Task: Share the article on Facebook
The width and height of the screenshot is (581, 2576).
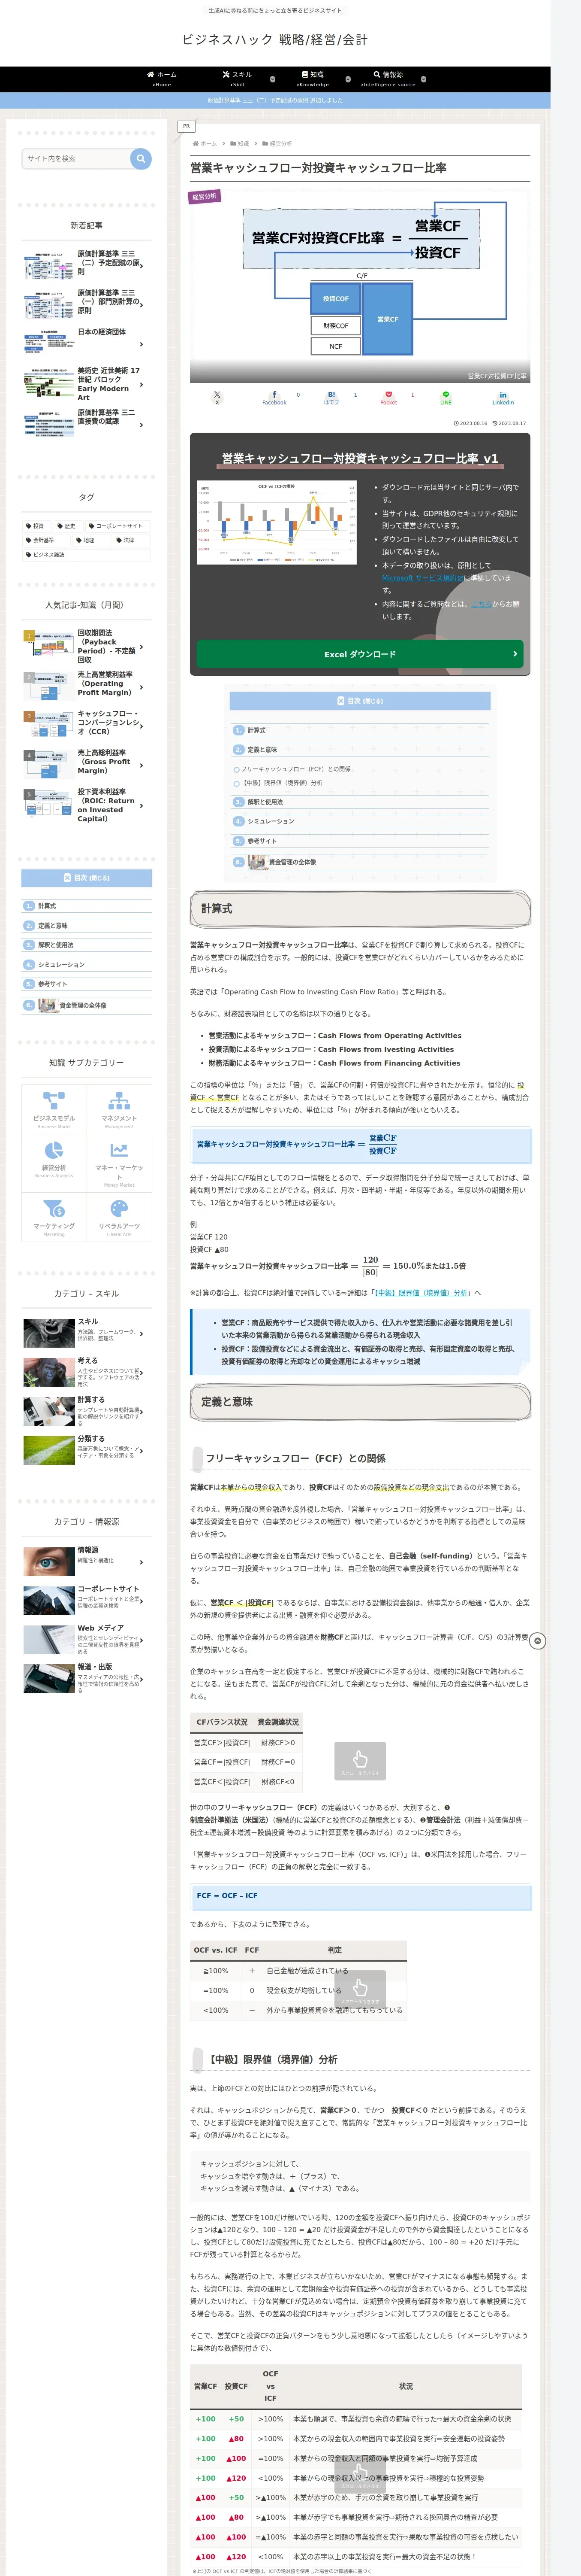Action: [274, 398]
